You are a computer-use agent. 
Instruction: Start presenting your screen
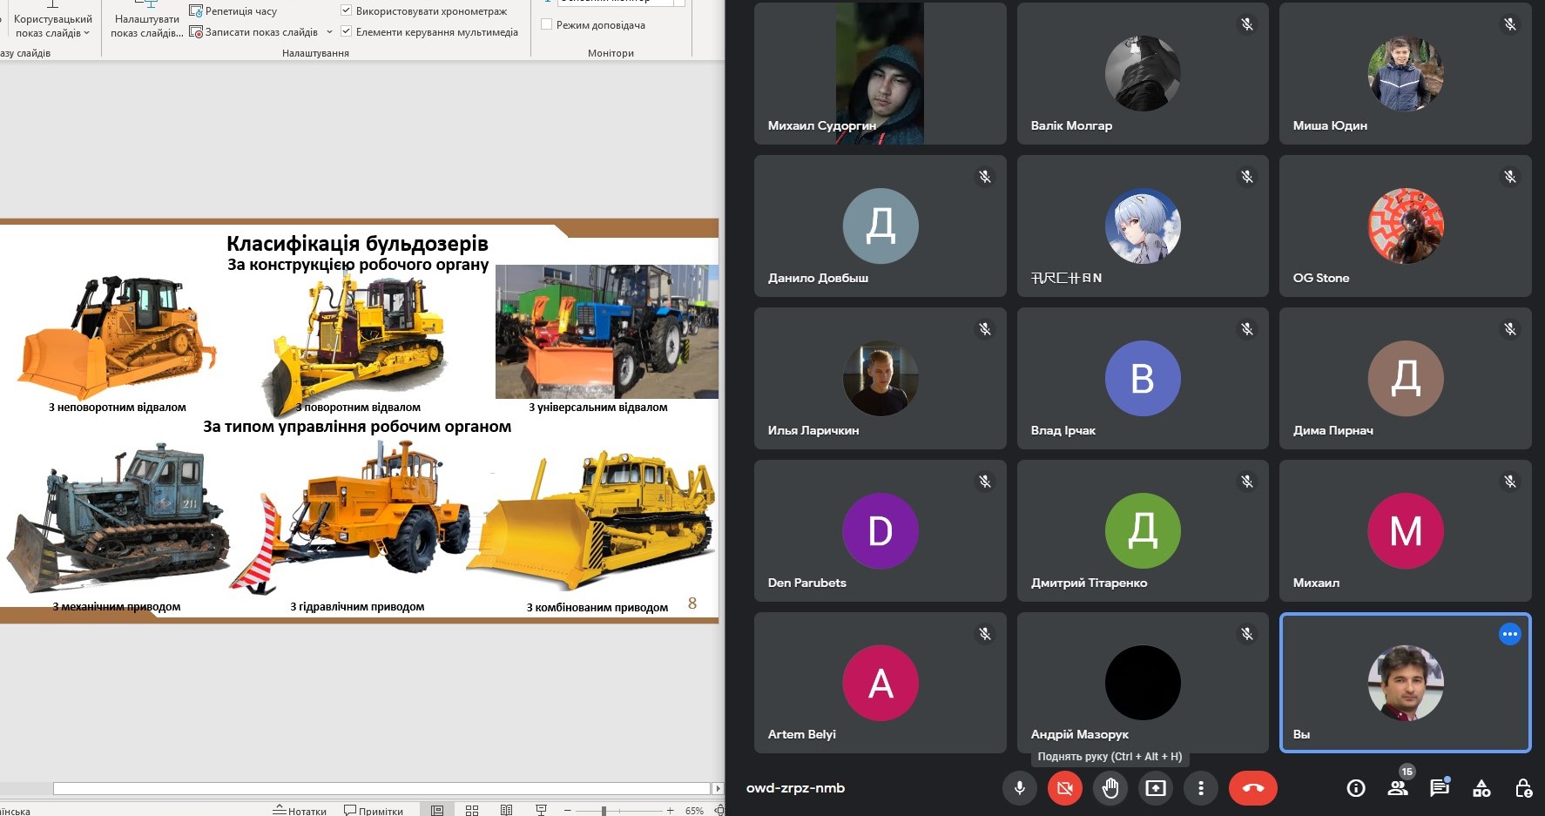coord(1156,788)
